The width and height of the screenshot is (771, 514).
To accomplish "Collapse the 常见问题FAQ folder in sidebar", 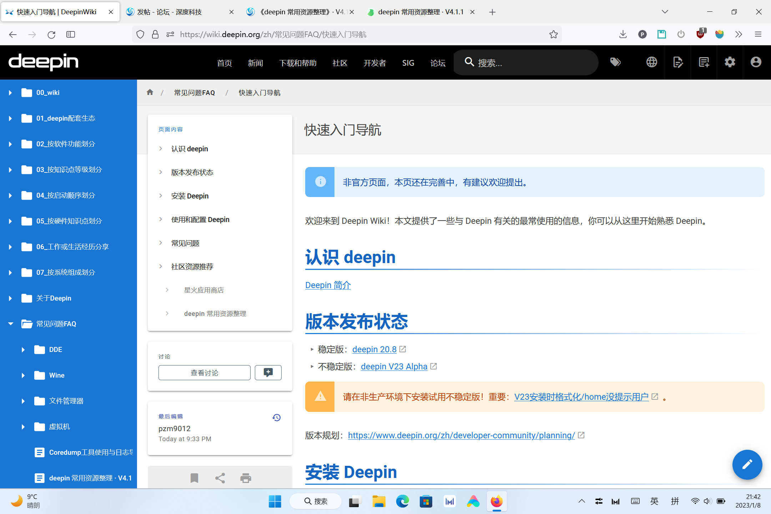I will [10, 324].
